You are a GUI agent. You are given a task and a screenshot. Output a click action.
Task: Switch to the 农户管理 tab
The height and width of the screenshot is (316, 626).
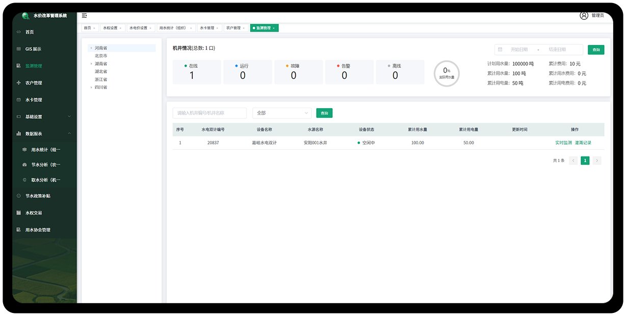(233, 28)
